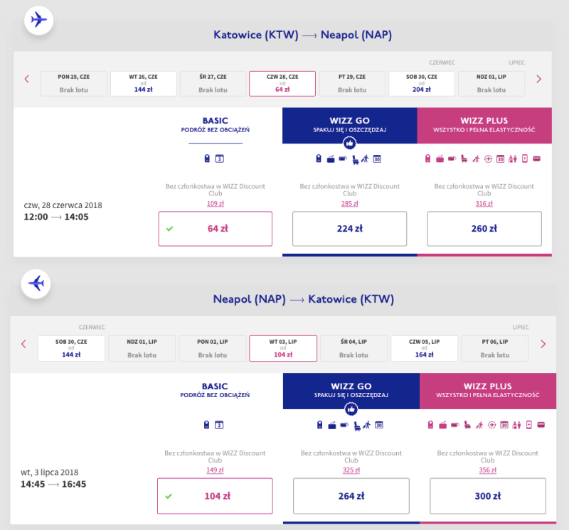569x530 pixels.
Task: Show later dates for the Katowice–Neapol flight
Action: [539, 79]
